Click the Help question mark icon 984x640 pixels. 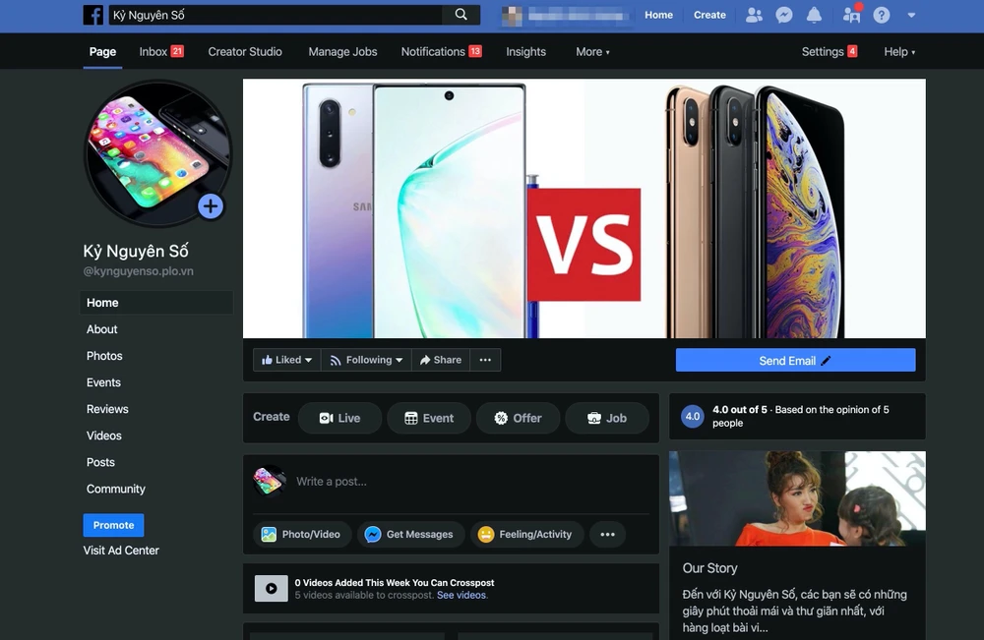pos(882,15)
